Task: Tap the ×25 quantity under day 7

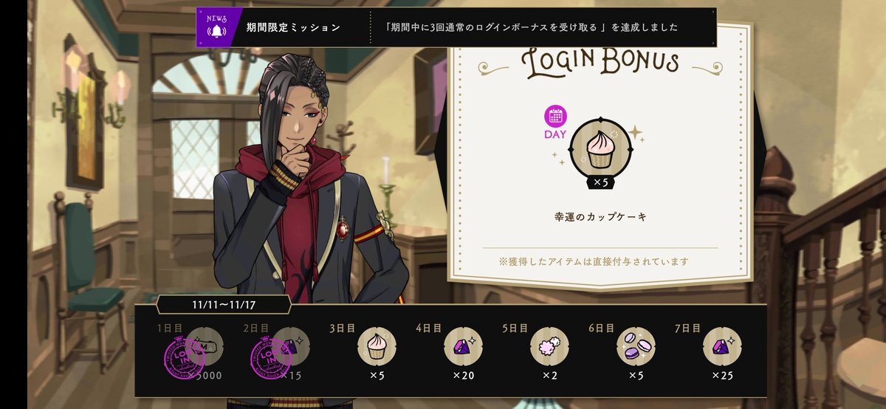Action: point(722,375)
